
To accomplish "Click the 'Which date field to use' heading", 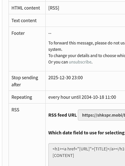I will click(87, 133).
